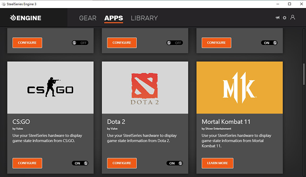The height and width of the screenshot is (177, 306).
Task: Select the APPS tab
Action: pyautogui.click(x=114, y=18)
